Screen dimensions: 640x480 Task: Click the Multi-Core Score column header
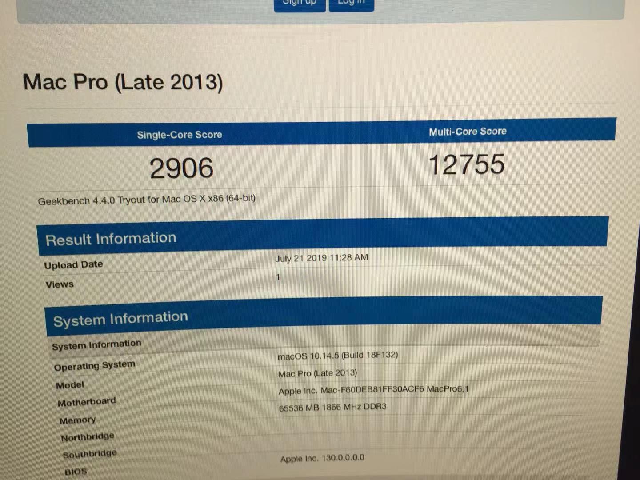coord(468,132)
